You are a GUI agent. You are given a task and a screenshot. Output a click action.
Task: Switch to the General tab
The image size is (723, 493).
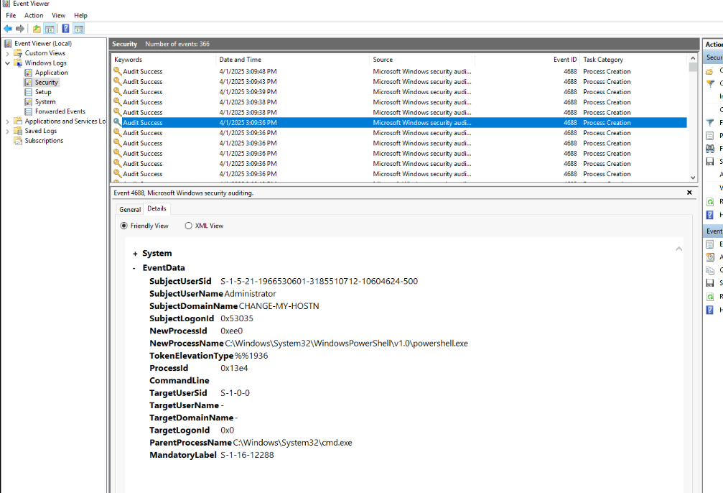click(130, 209)
